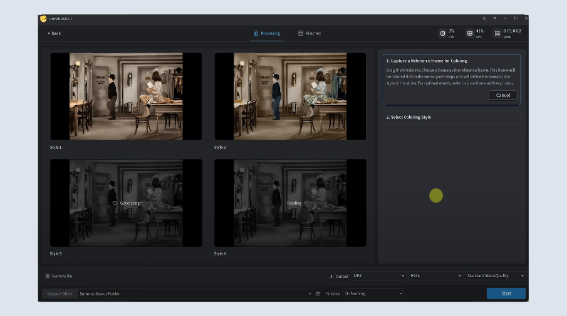
Task: Click the Style 2 label text
Action: point(220,147)
